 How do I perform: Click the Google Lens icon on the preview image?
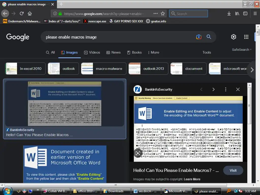point(138,153)
